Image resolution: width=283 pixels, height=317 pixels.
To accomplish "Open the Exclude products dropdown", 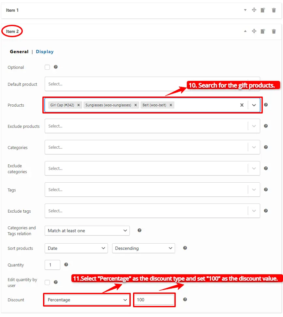I will click(x=152, y=126).
